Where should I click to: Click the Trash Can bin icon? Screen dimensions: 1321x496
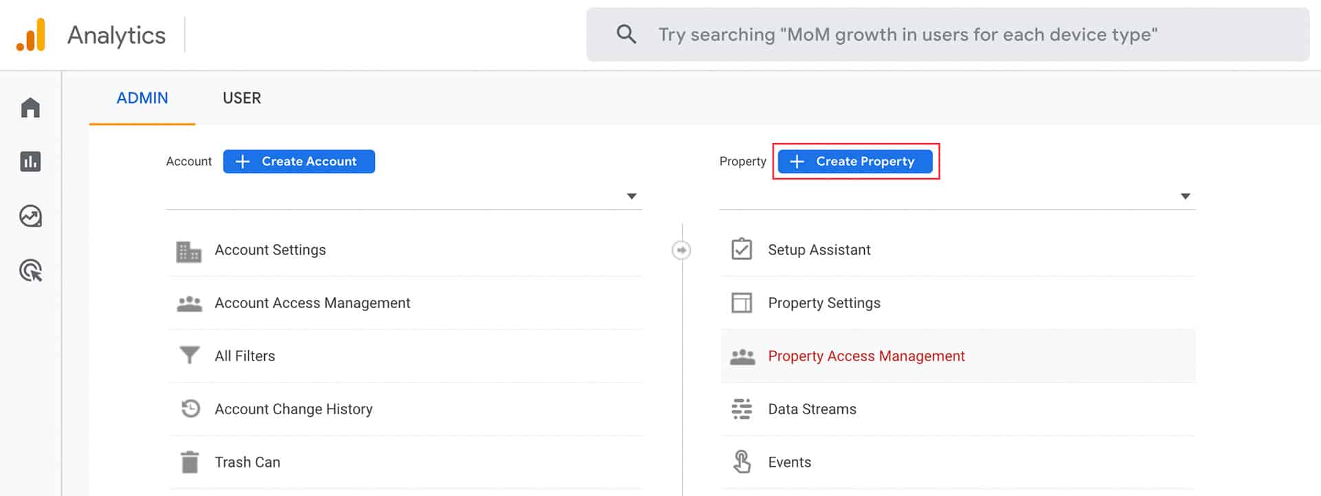[190, 462]
